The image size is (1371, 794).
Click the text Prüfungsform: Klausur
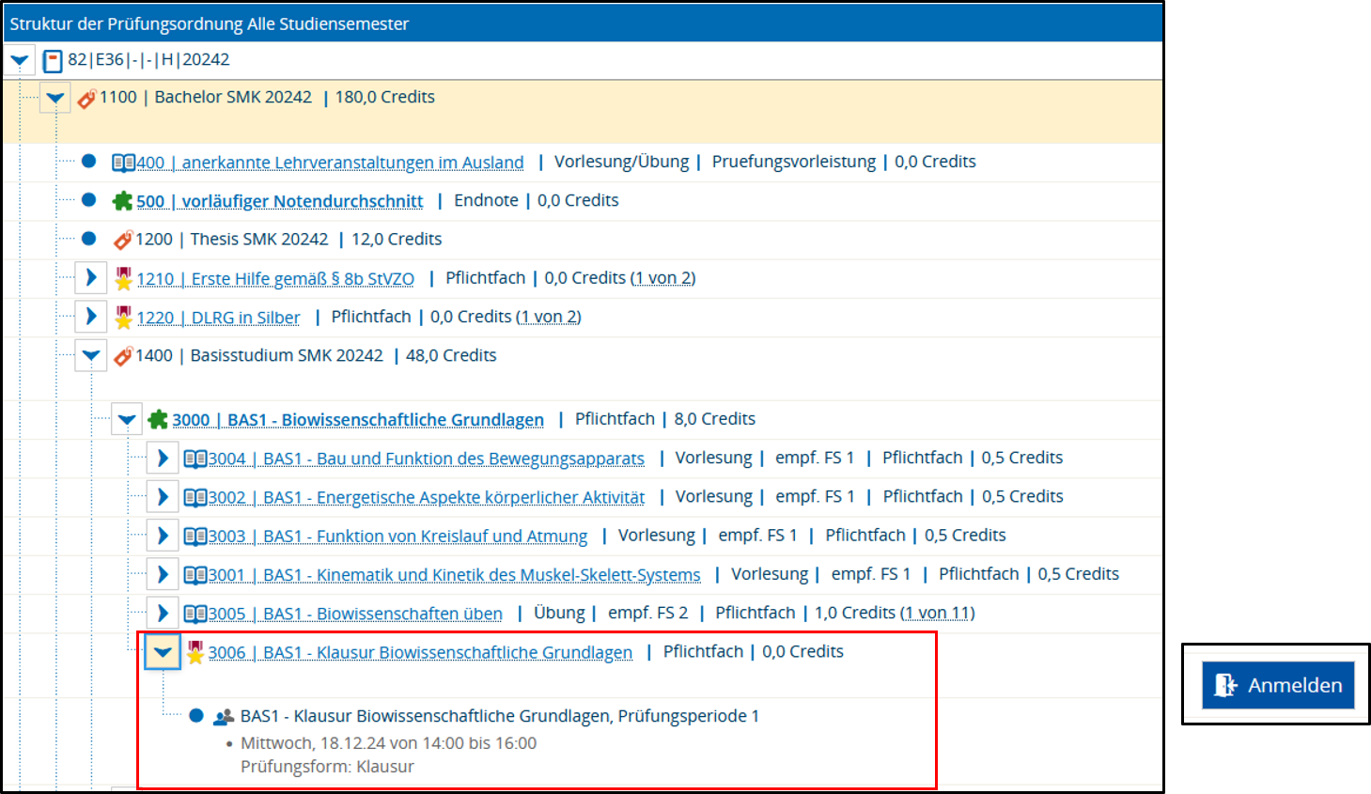click(327, 767)
